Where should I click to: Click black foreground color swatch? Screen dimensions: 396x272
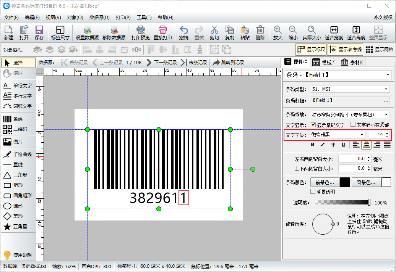tap(345, 182)
